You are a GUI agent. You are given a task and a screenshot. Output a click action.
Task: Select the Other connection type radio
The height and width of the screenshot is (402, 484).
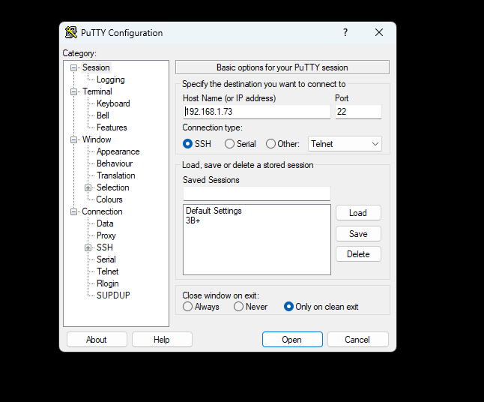[x=270, y=144]
